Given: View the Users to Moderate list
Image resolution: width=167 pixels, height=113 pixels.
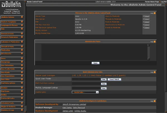Looking at the screenshot, I should coord(146,16).
